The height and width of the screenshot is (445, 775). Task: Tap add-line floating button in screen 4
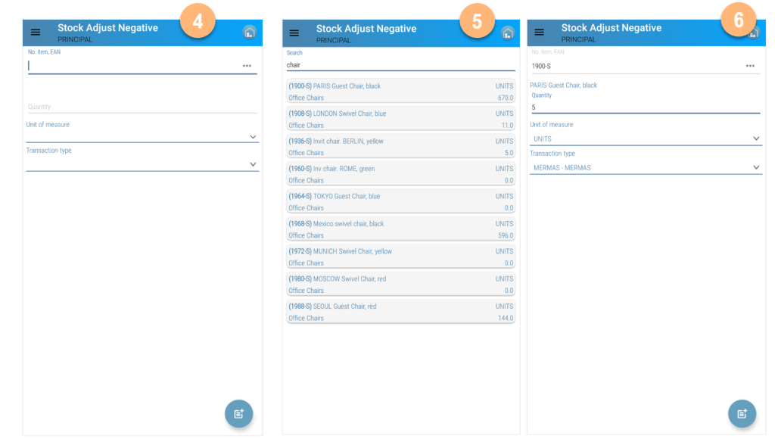tap(238, 413)
